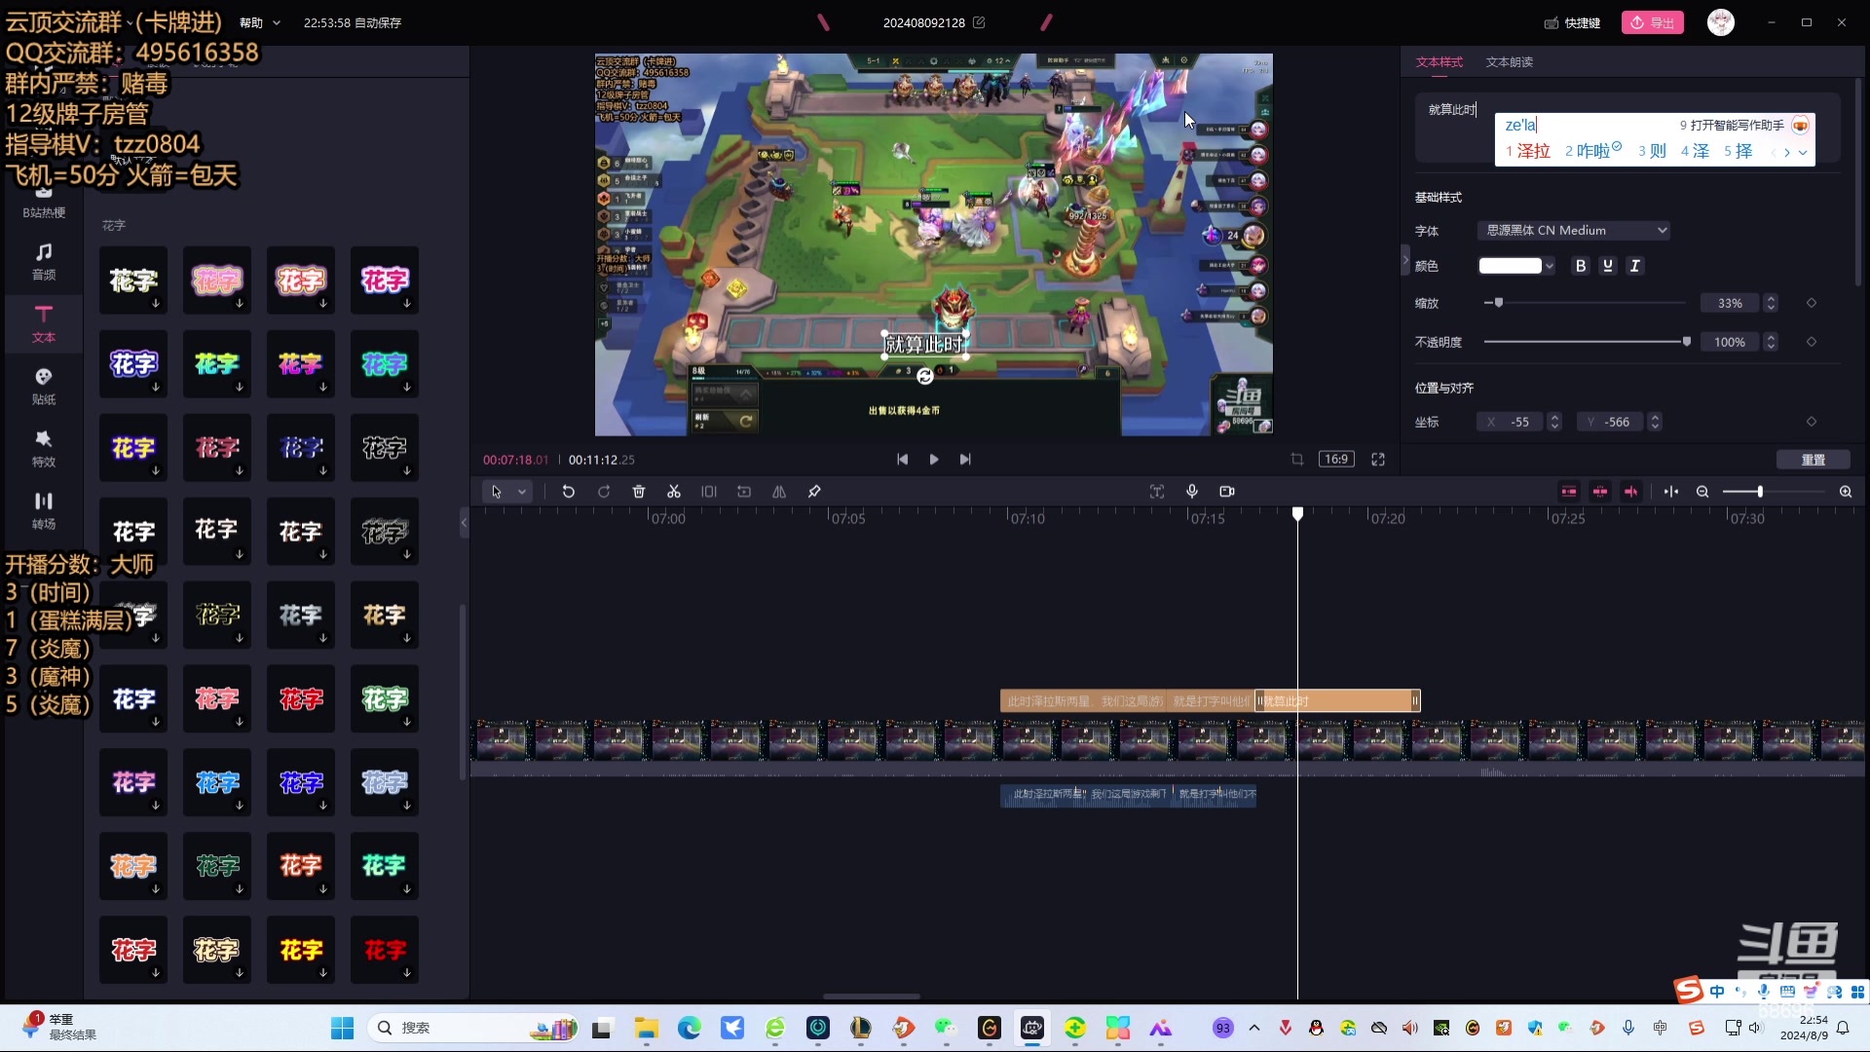Image resolution: width=1870 pixels, height=1052 pixels.
Task: Click the white text color swatch
Action: pos(1510,266)
